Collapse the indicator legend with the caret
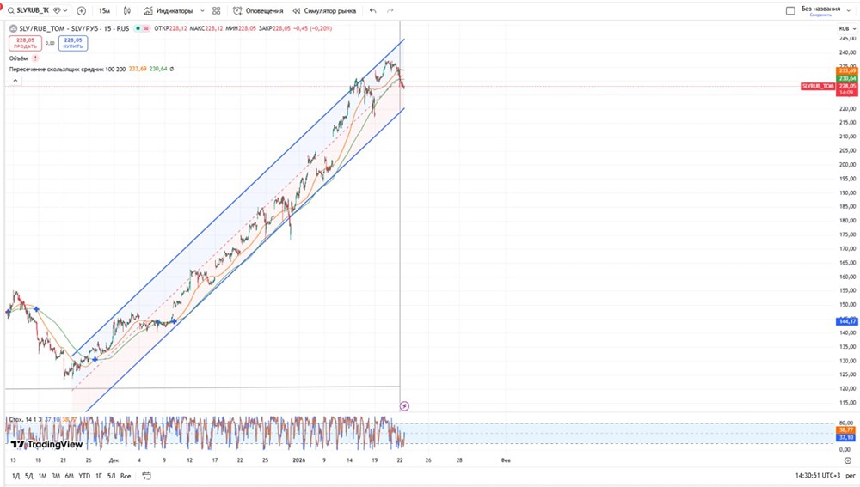The image size is (860, 487). (15, 81)
